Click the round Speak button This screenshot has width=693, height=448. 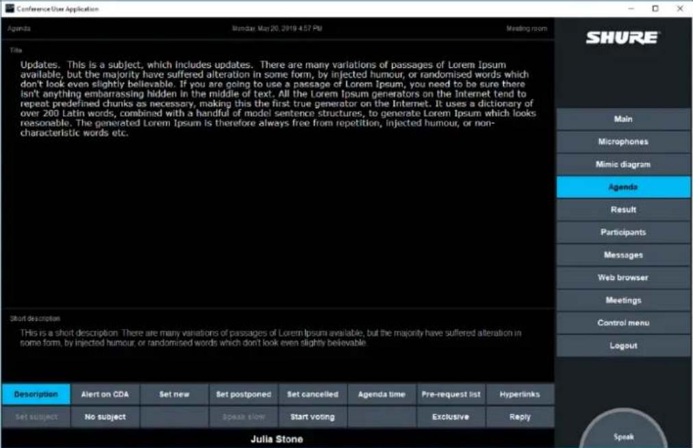click(x=623, y=432)
